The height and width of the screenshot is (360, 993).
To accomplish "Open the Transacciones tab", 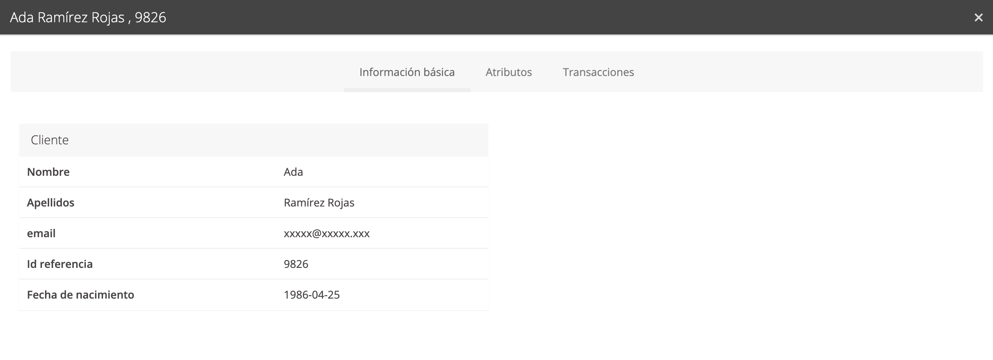I will tap(598, 72).
